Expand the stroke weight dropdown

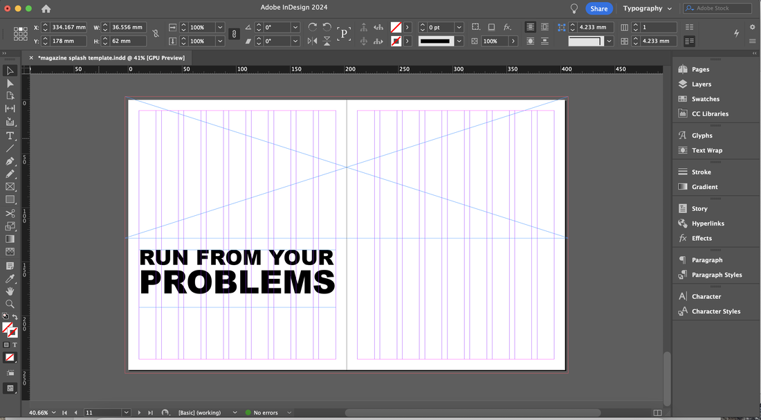459,27
